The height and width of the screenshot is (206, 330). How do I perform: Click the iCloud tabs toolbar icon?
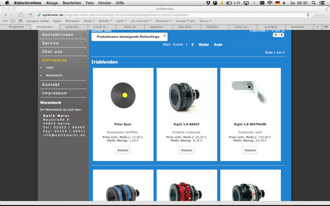coord(21,15)
